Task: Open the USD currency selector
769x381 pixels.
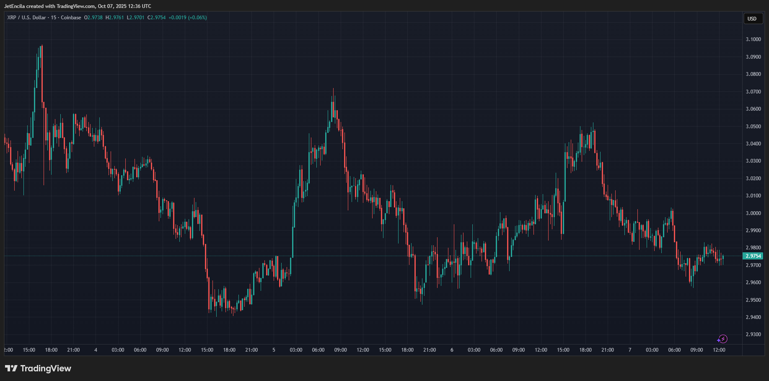Action: [x=753, y=18]
